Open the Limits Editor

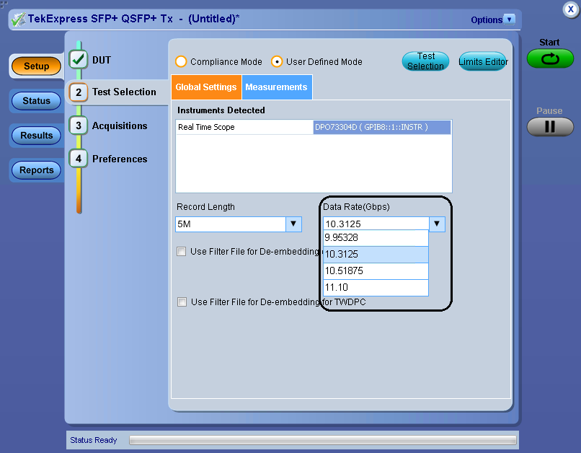pyautogui.click(x=483, y=61)
